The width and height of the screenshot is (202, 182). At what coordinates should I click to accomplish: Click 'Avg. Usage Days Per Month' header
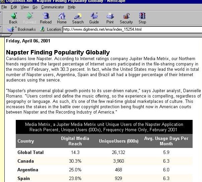[166, 141]
